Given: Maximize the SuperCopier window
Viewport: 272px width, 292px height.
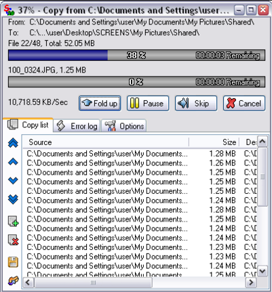Looking at the screenshot, I should coord(251,10).
